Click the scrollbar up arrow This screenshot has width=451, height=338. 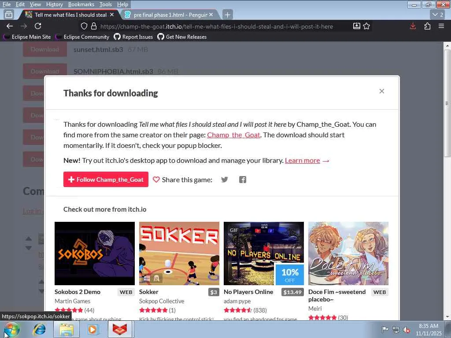pos(447,45)
